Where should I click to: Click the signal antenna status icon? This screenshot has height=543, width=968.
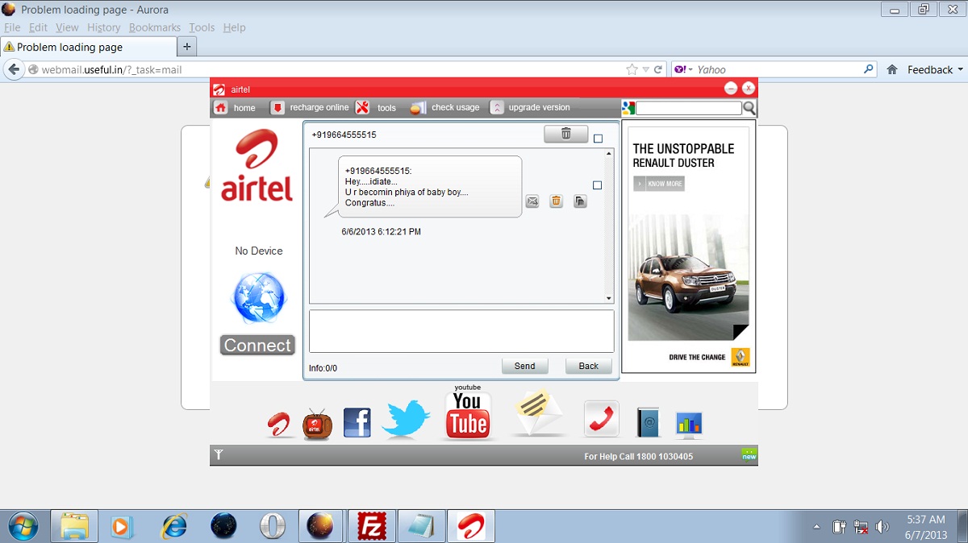tap(218, 456)
